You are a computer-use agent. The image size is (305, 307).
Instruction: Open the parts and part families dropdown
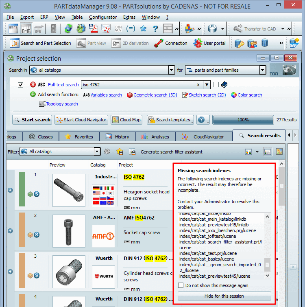click(262, 70)
